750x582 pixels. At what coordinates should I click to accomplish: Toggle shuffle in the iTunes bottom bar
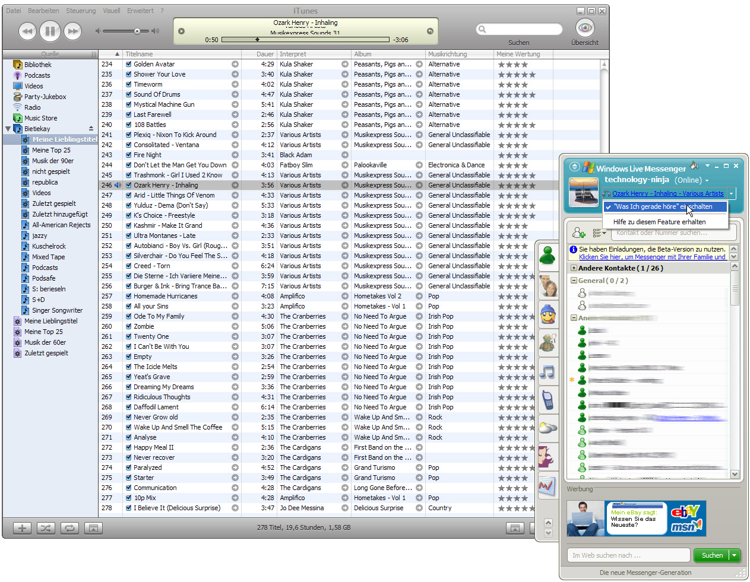point(46,528)
